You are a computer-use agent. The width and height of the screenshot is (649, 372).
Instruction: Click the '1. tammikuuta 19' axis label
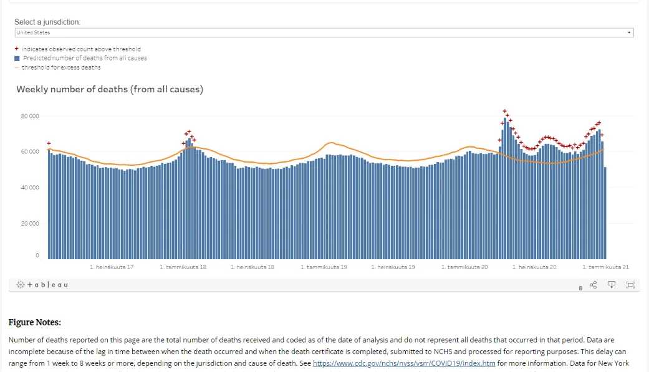324,267
